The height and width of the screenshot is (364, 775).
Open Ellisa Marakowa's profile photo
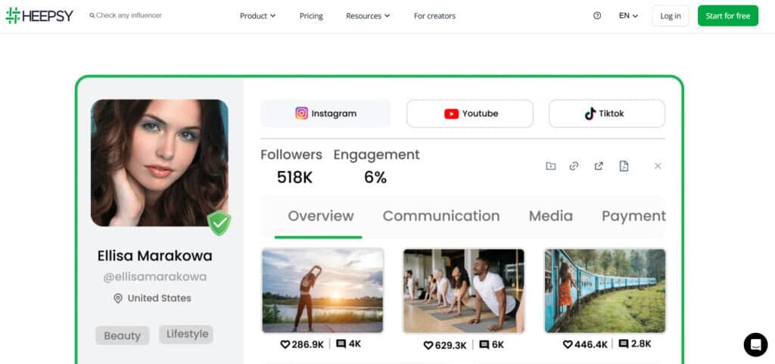(159, 163)
